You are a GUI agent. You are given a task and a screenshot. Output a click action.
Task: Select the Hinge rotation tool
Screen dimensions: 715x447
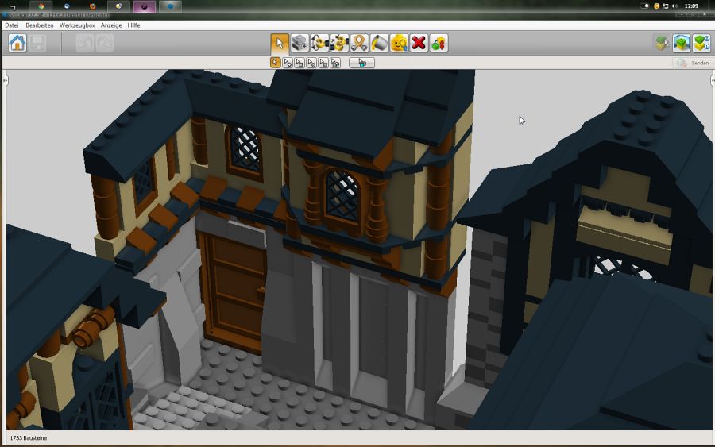pyautogui.click(x=319, y=43)
